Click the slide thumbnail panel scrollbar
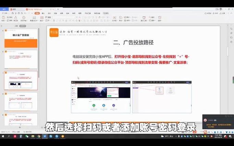The image size is (234, 146). [39, 53]
